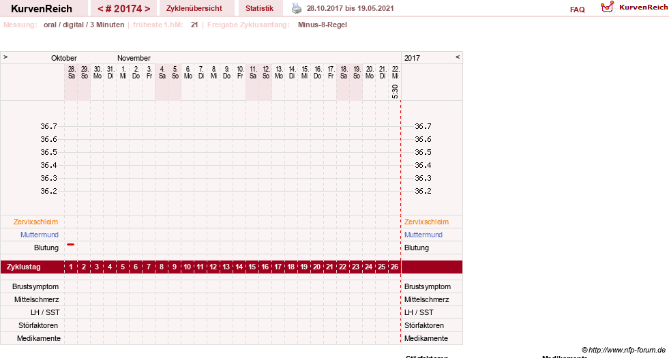The image size is (669, 358).
Task: Click the 5:30 time under 22. Mi
Action: pyautogui.click(x=395, y=91)
